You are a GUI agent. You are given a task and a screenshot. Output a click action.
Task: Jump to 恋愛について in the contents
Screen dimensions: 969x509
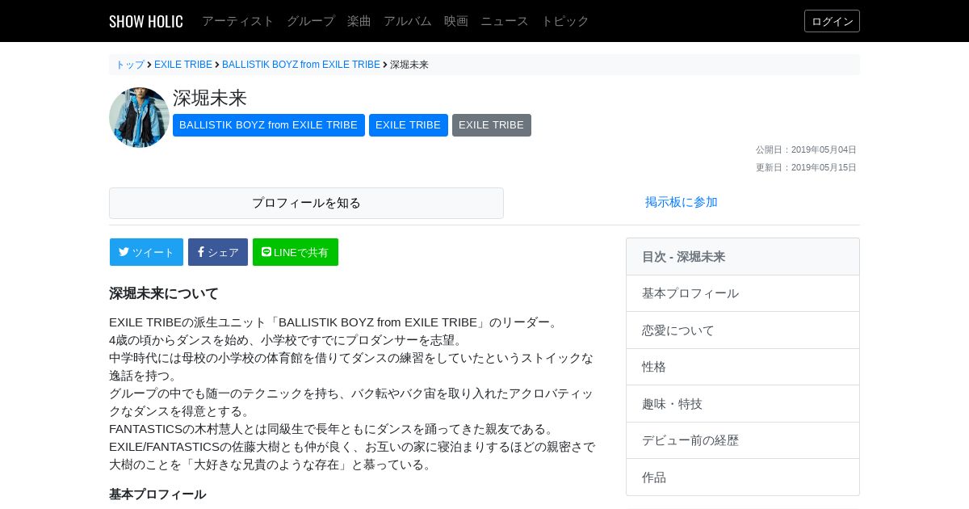coord(743,330)
